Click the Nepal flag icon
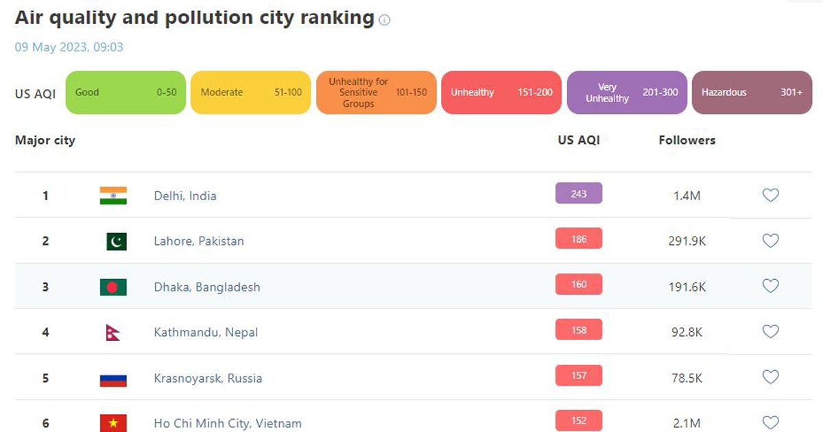The width and height of the screenshot is (823, 432). (x=113, y=333)
